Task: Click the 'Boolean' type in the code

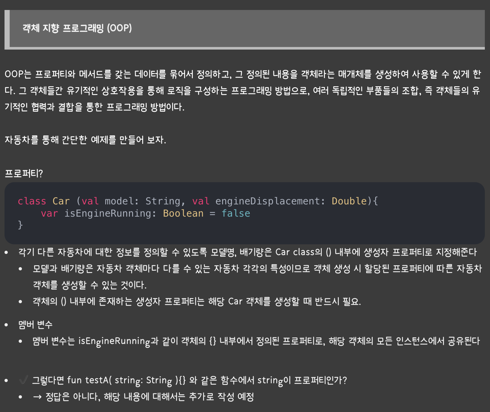Action: click(183, 213)
